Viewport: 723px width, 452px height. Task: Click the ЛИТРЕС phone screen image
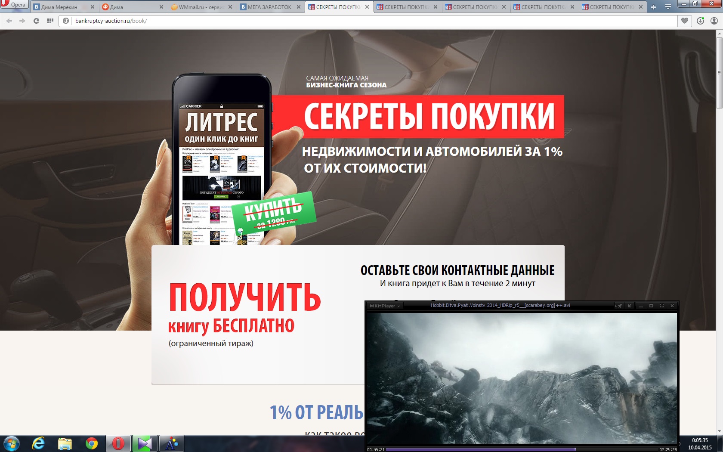point(222,174)
